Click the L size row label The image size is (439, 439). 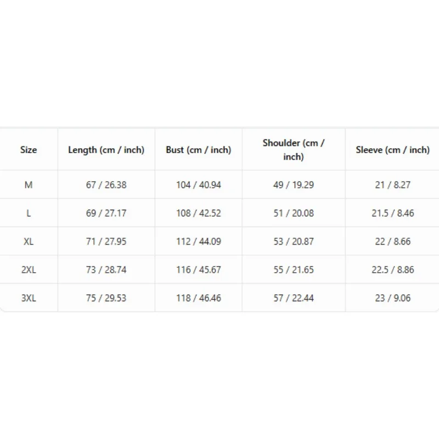pyautogui.click(x=29, y=213)
